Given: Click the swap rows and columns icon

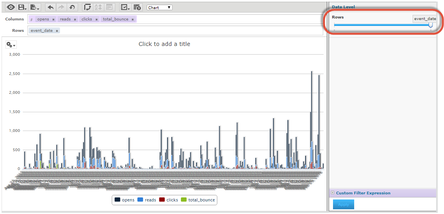Looking at the screenshot, I should [x=87, y=7].
